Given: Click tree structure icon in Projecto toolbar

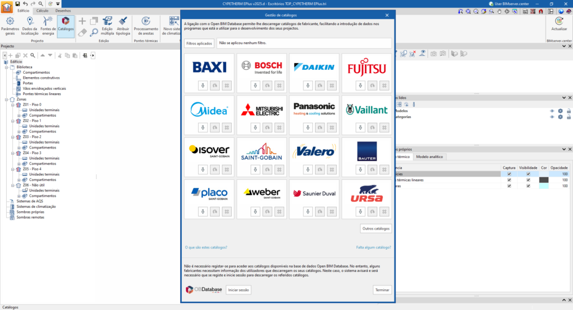Looking at the screenshot, I should pos(85,55).
